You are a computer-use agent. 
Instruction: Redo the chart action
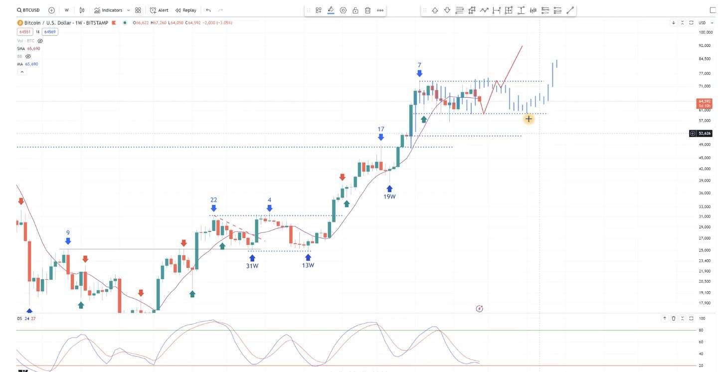coord(220,10)
